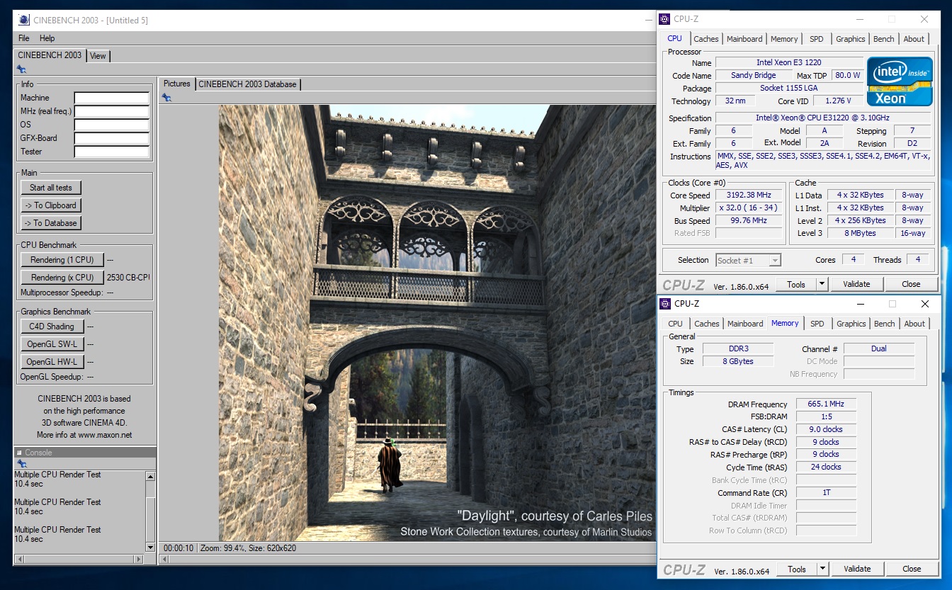Click Validate in upper CPU-Z window

[x=856, y=284]
